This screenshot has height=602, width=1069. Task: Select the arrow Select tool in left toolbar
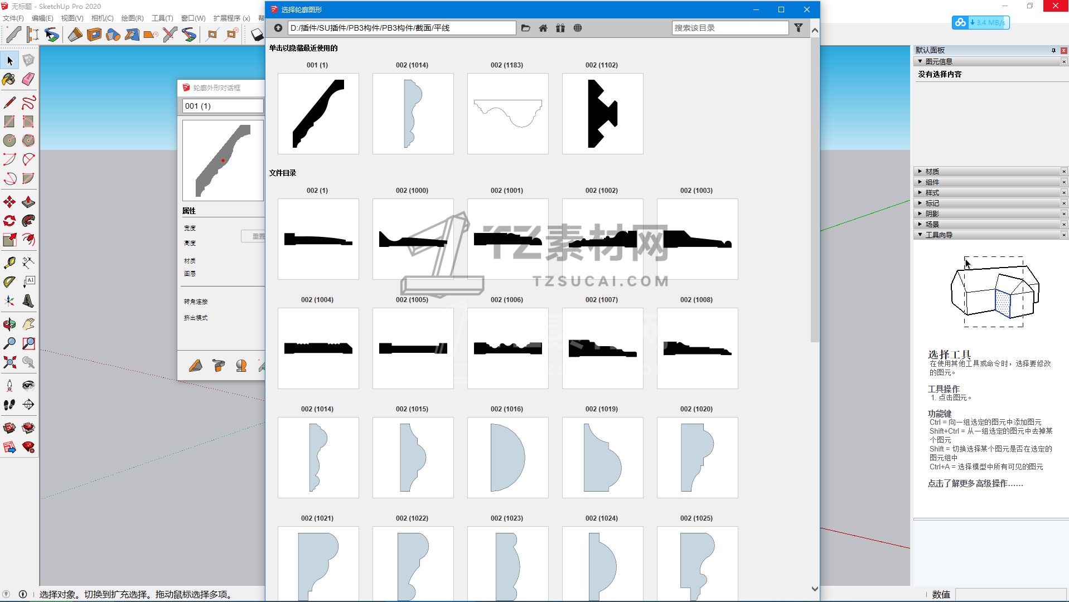click(x=9, y=60)
